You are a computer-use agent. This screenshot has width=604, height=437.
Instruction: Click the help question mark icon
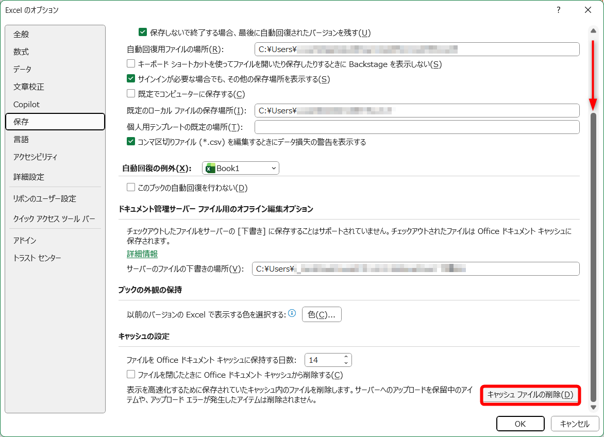(x=558, y=10)
